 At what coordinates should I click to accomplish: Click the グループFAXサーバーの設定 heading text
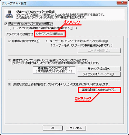(x=35, y=12)
